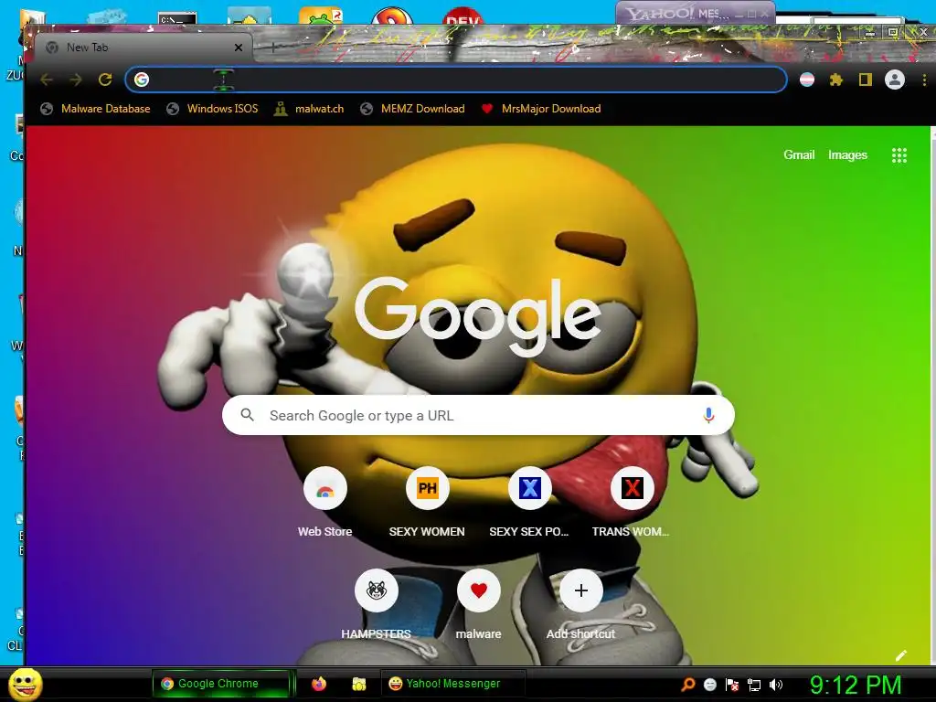The height and width of the screenshot is (702, 936).
Task: Open another tab with the plus button
Action: click(x=272, y=47)
